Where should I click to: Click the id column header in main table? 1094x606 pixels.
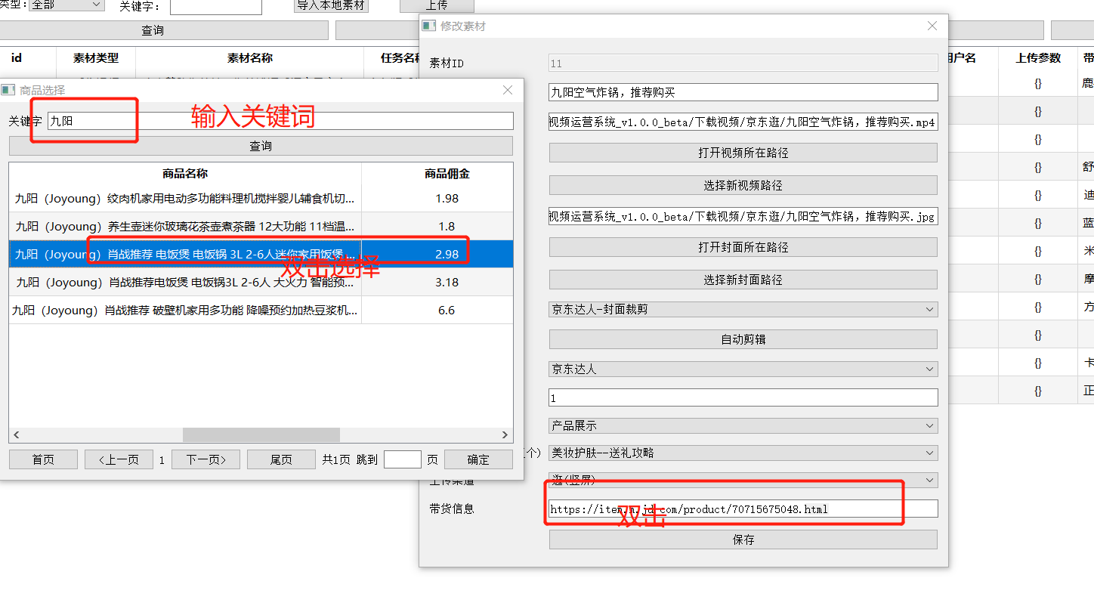(x=17, y=58)
